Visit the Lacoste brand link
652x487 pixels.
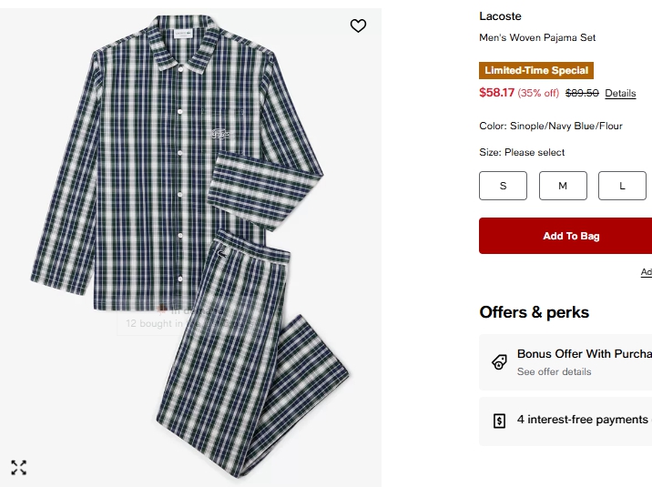500,16
